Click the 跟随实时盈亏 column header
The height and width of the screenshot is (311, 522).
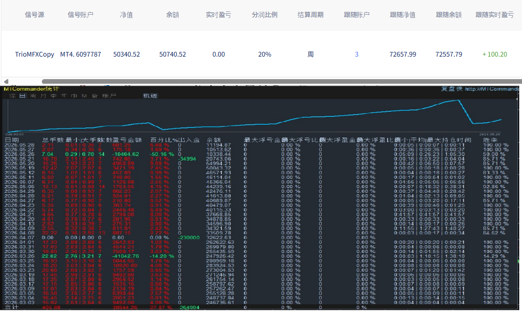[494, 15]
